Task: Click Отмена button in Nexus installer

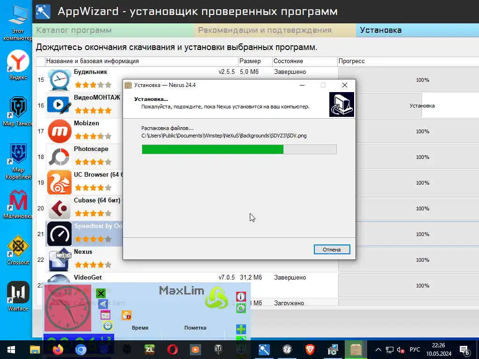Action: (x=332, y=250)
